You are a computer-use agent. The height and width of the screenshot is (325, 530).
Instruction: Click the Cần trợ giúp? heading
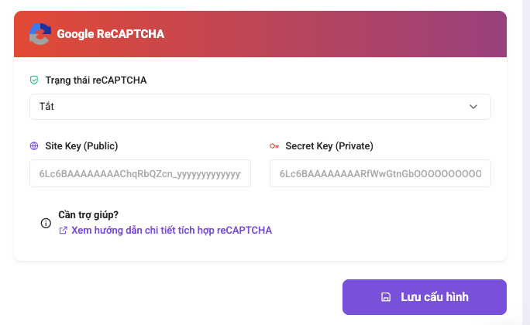(x=88, y=214)
